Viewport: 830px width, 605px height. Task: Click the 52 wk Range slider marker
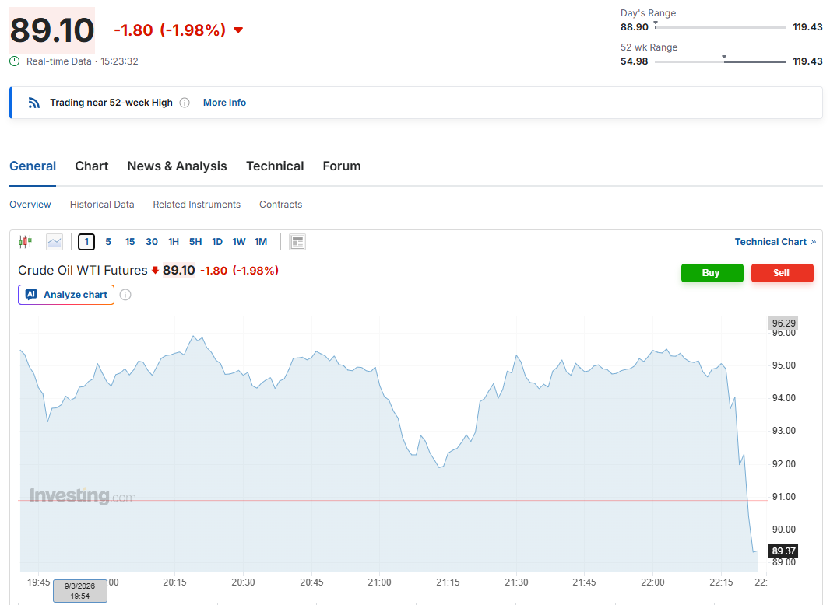point(724,58)
